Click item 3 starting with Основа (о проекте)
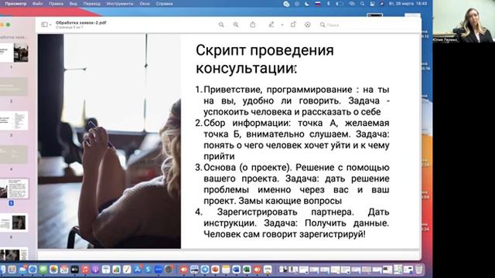Viewport: 495px width, 278px height. 292,184
